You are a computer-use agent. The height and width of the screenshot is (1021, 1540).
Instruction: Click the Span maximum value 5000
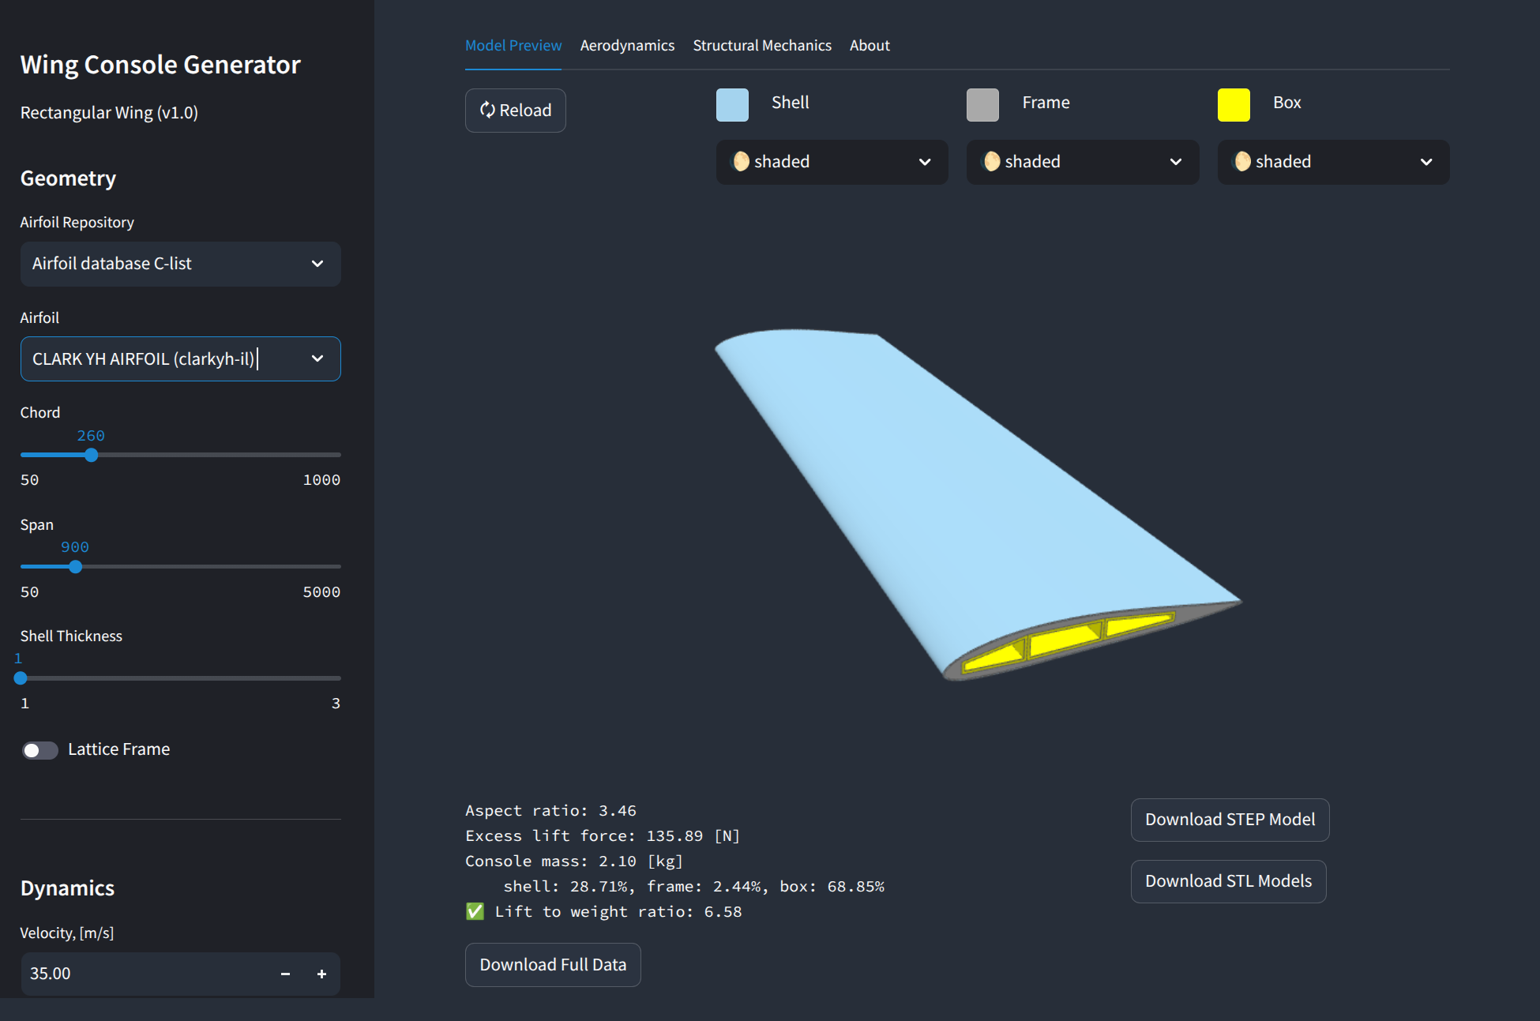tap(321, 592)
